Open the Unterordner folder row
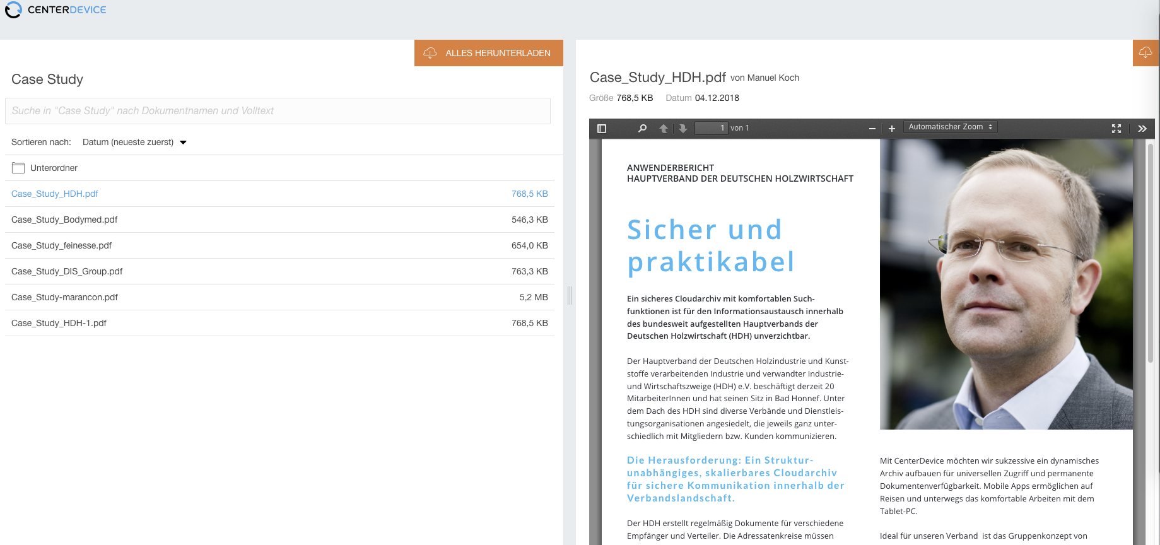Image resolution: width=1160 pixels, height=545 pixels. pos(280,168)
